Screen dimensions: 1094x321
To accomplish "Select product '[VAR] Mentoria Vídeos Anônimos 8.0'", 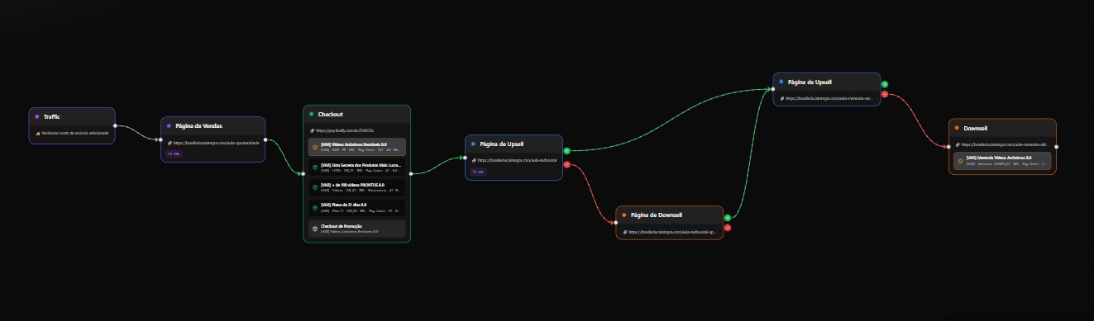I will click(x=1002, y=160).
